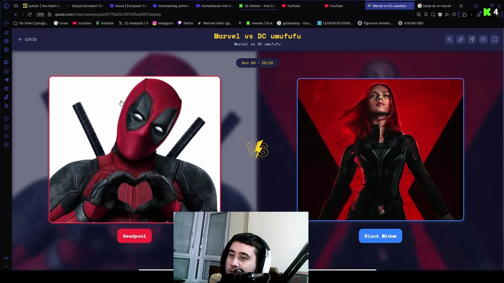Click the VPN badge in address bar
Image resolution: width=504 pixels, height=283 pixels.
click(x=40, y=15)
